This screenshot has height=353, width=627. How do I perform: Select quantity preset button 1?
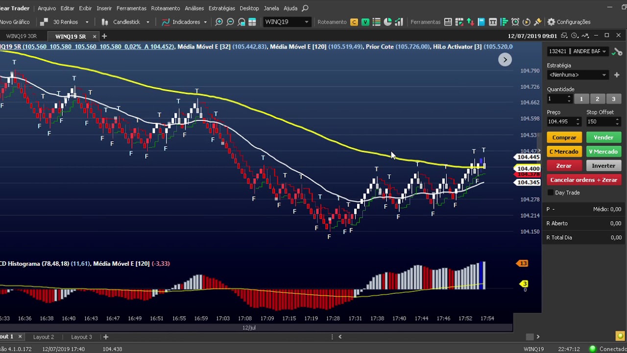tap(581, 99)
